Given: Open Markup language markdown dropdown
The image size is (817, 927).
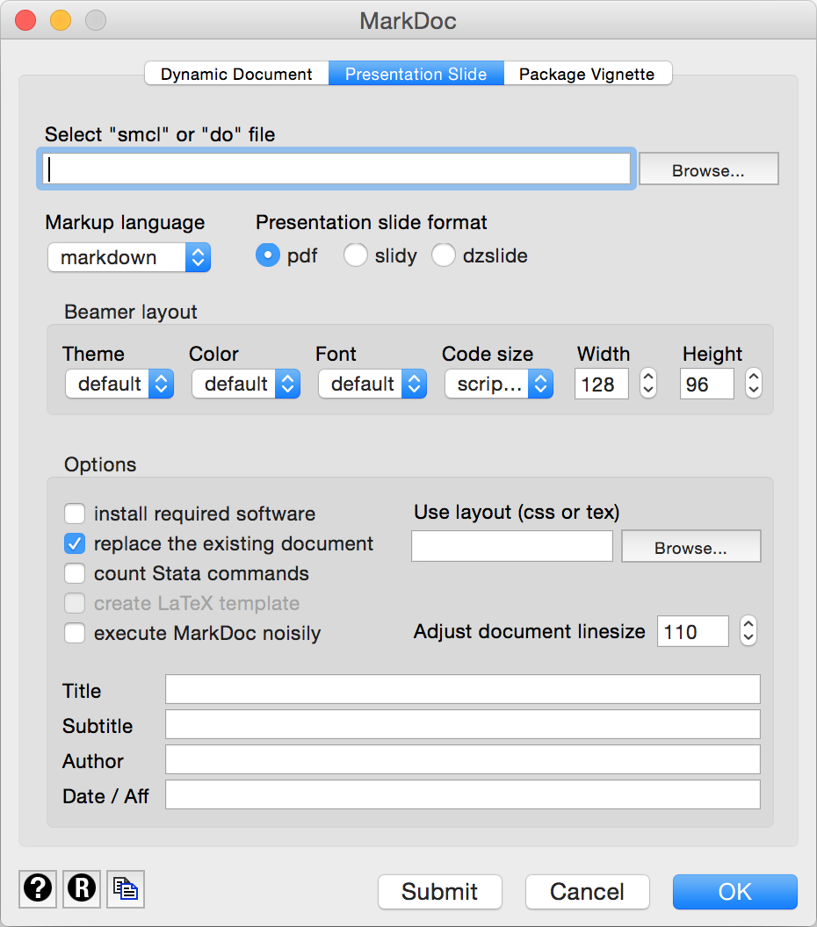Looking at the screenshot, I should click(x=129, y=257).
